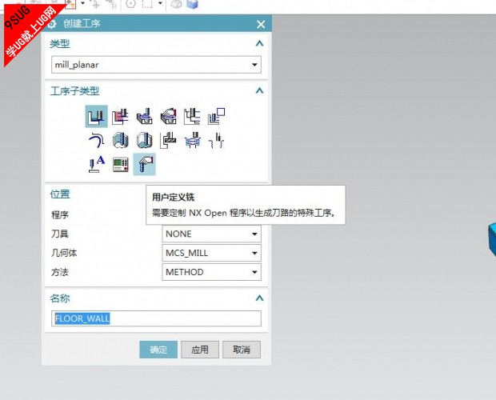Confirm with the 确定 button
The image size is (496, 400).
[x=158, y=350]
